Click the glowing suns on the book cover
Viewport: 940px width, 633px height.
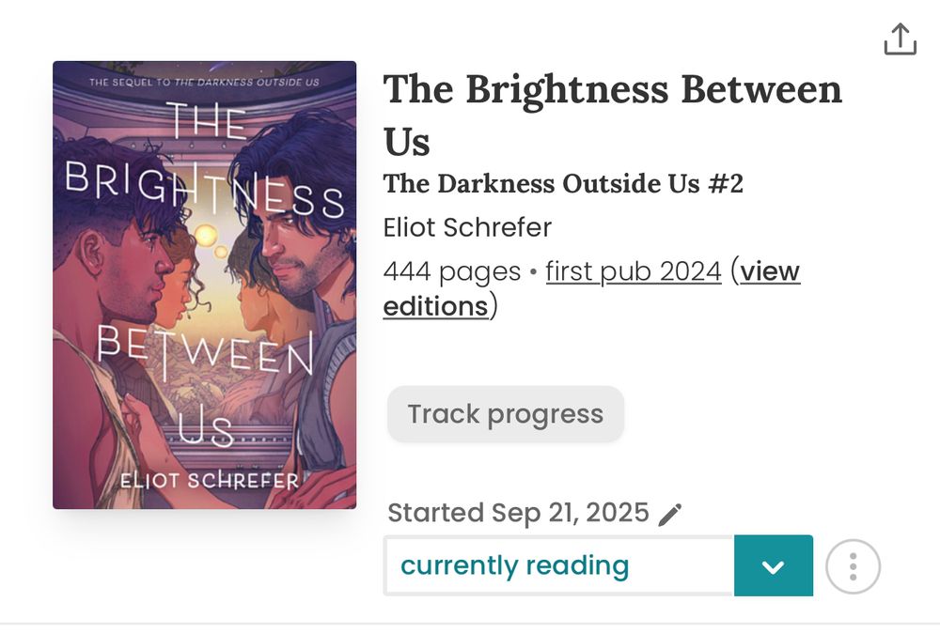207,236
